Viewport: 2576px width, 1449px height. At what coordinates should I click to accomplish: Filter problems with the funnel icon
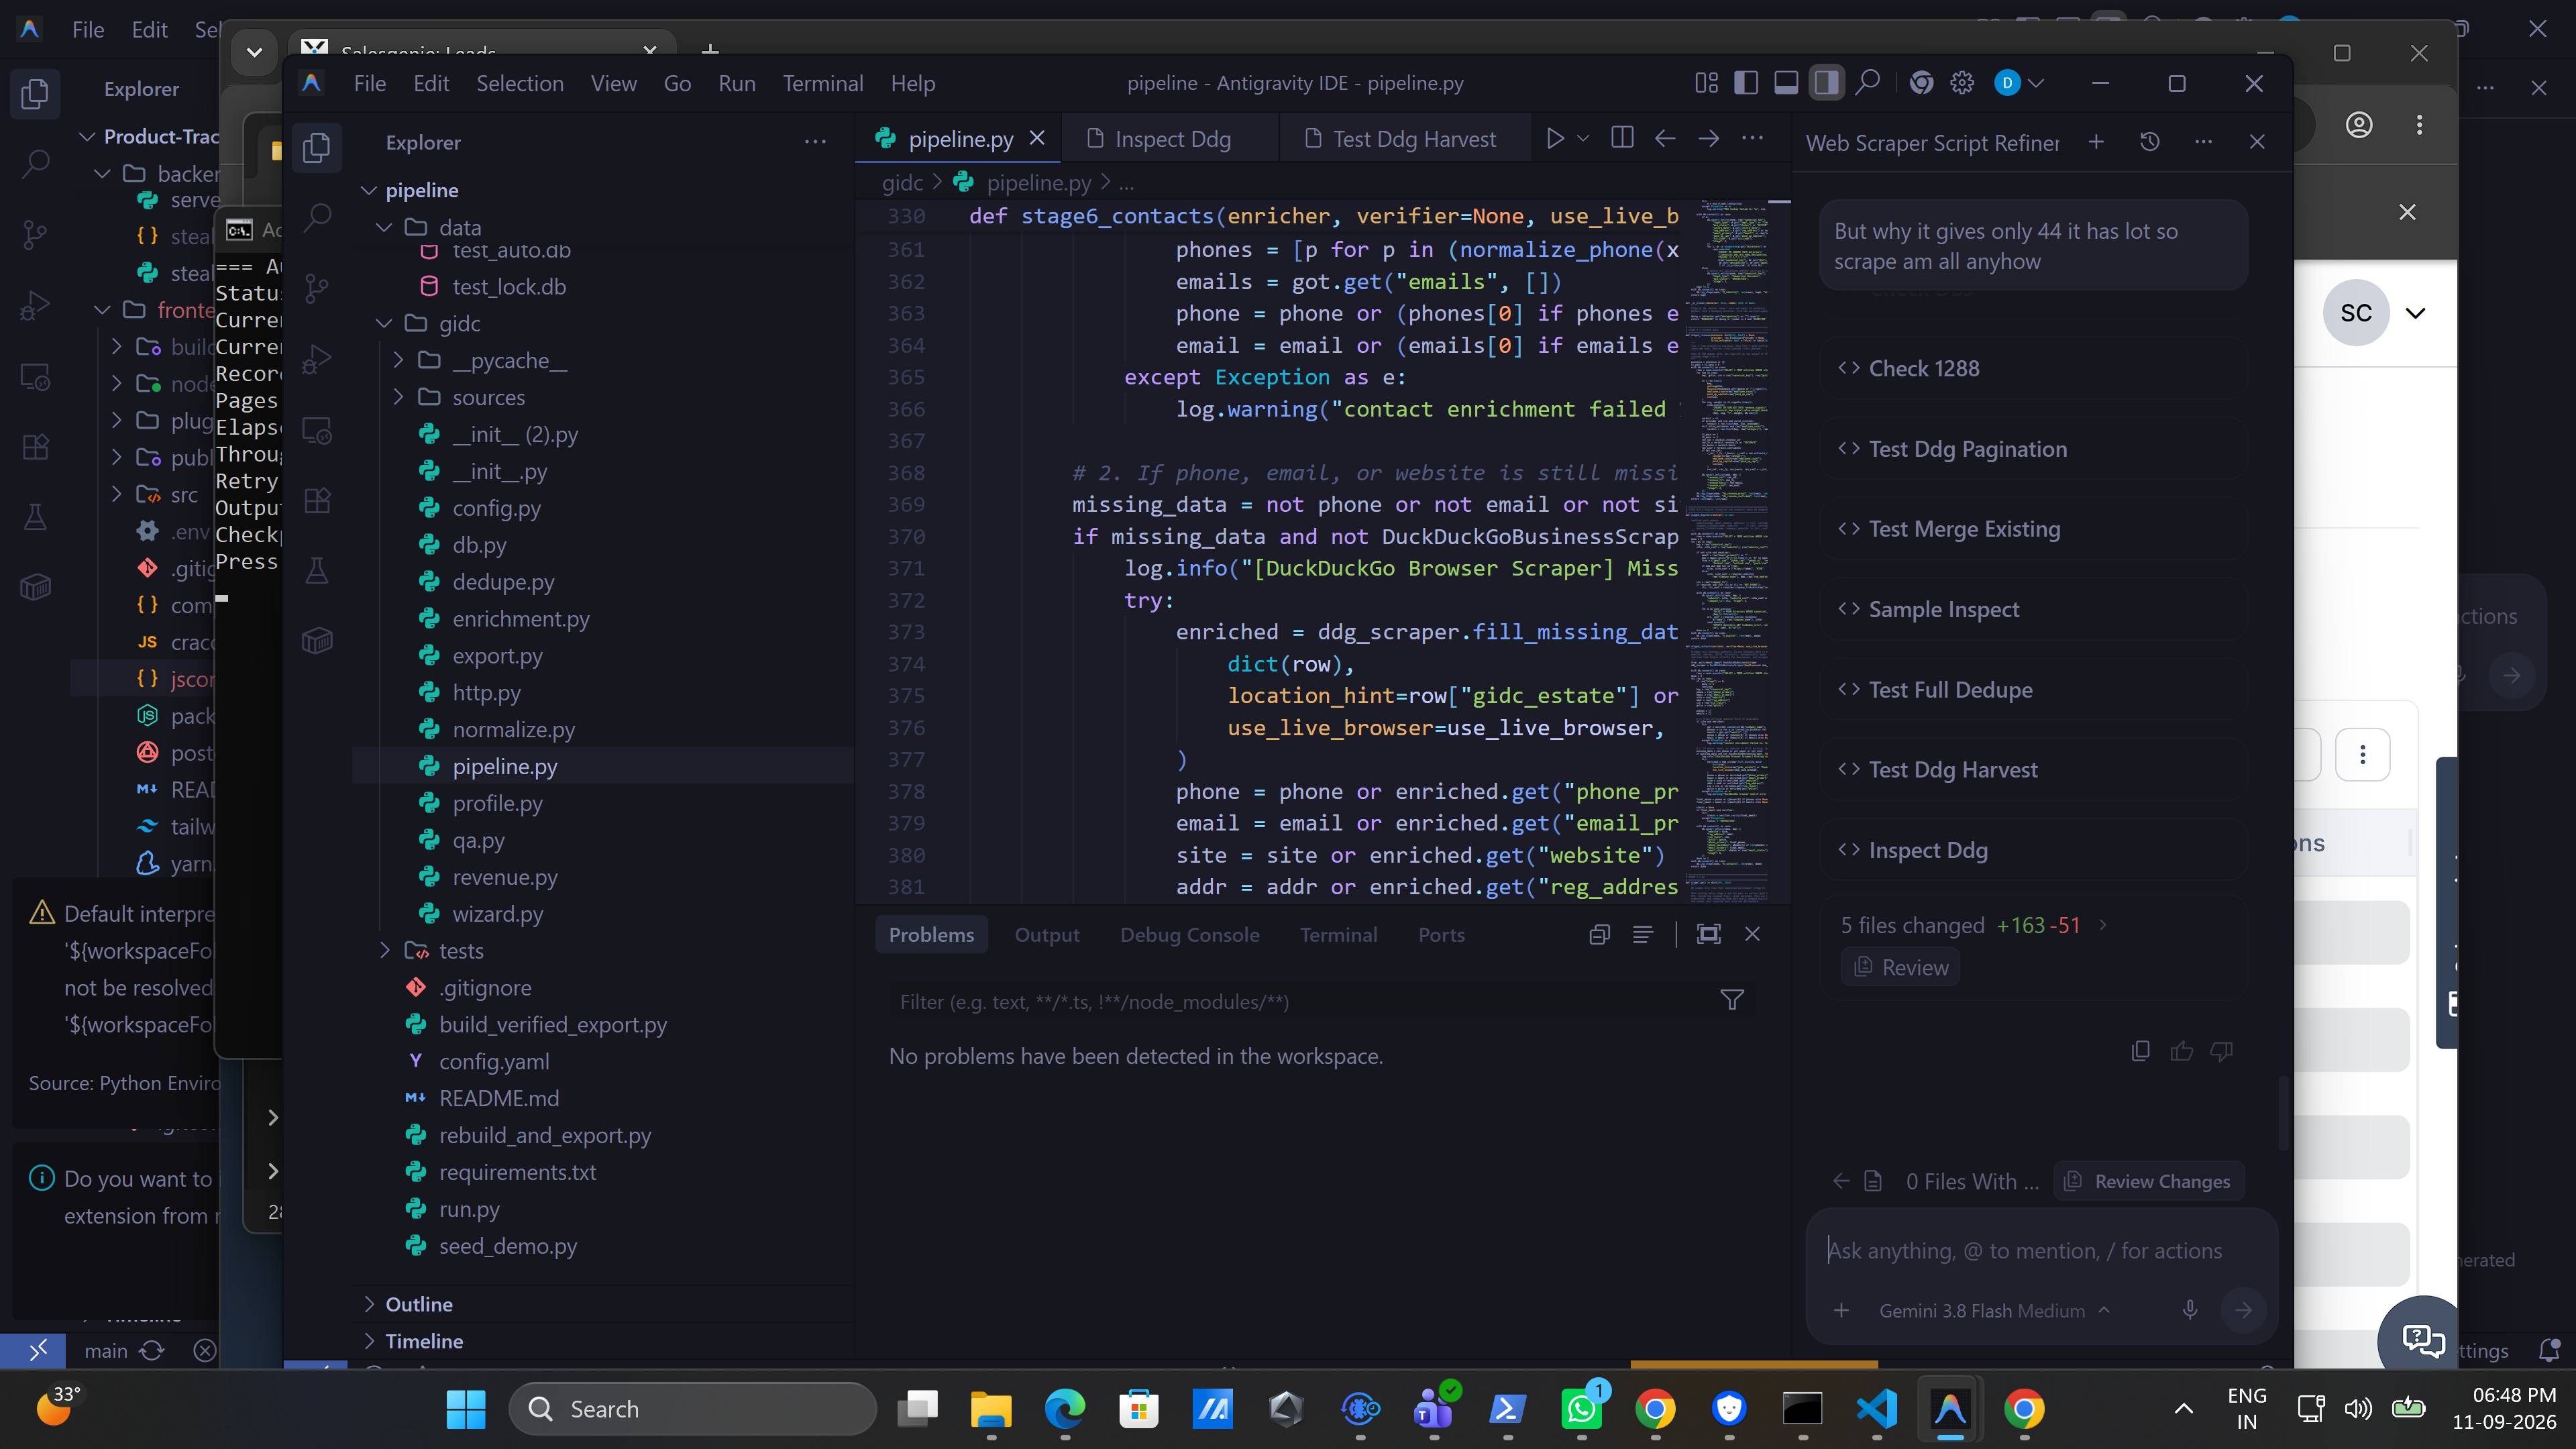coord(1732,1000)
